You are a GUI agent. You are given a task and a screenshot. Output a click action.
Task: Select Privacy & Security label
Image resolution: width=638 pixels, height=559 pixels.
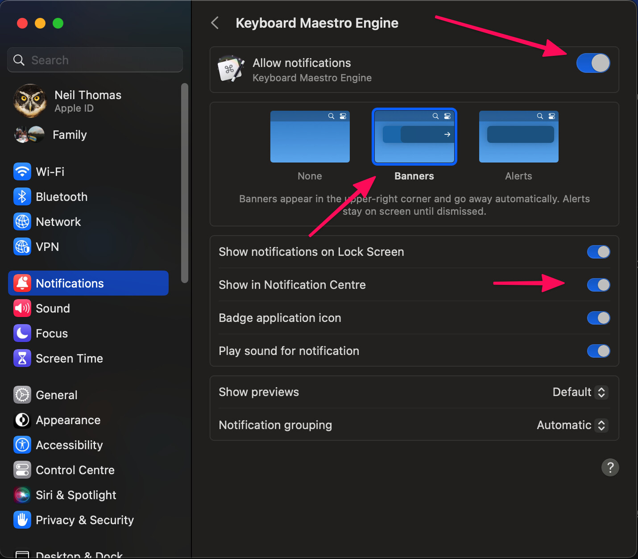[x=85, y=520]
